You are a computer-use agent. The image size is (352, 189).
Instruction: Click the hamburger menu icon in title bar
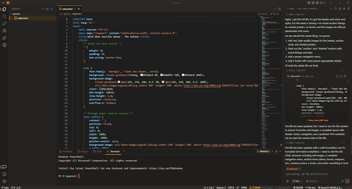(3, 3)
